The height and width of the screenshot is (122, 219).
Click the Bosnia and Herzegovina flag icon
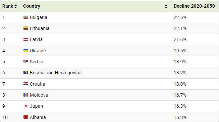click(26, 73)
